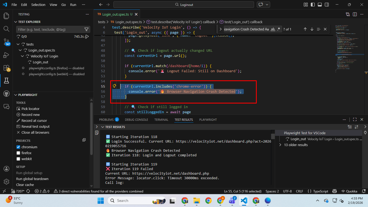Go to next find match arrow
This screenshot has width=368, height=207.
tap(312, 29)
